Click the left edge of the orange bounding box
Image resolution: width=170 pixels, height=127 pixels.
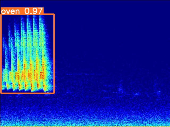[1, 53]
